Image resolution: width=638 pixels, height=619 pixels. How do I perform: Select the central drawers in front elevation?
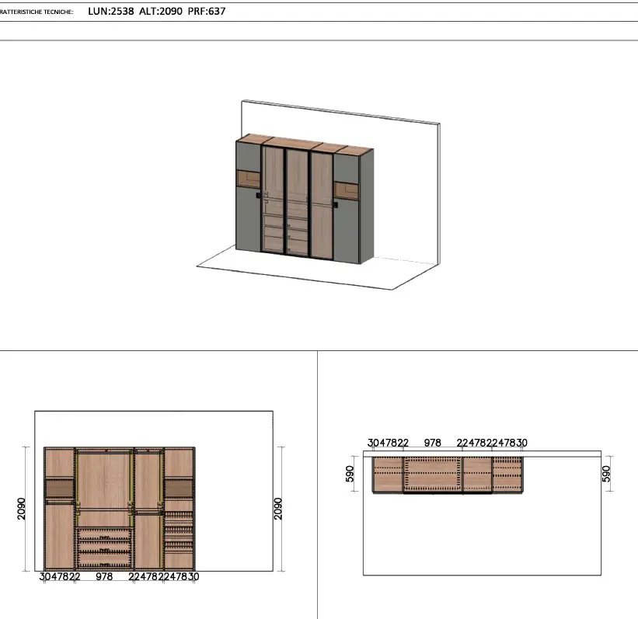pos(104,548)
